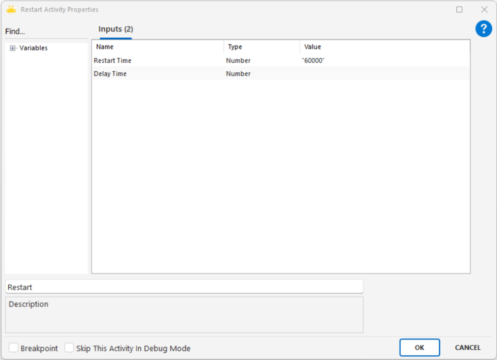Click inside the Description text area
Image resolution: width=497 pixels, height=360 pixels.
(x=184, y=315)
